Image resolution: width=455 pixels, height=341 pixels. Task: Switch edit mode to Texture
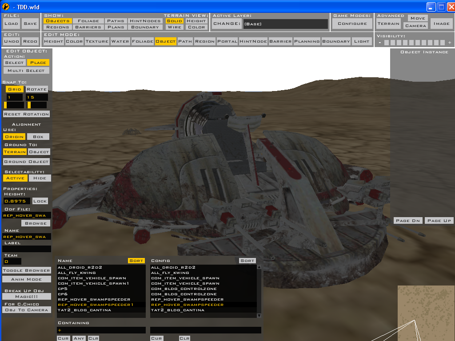97,41
